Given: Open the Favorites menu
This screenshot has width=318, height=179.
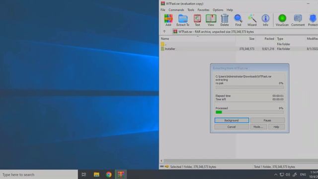Looking at the screenshot, I should (x=203, y=10).
